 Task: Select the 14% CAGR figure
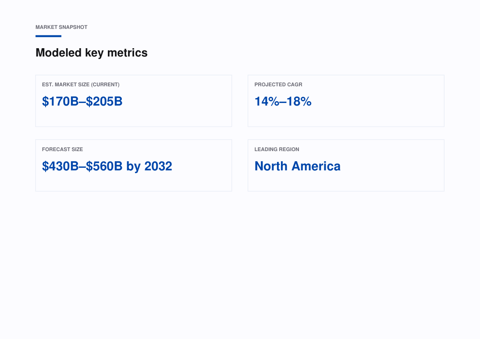coord(267,102)
